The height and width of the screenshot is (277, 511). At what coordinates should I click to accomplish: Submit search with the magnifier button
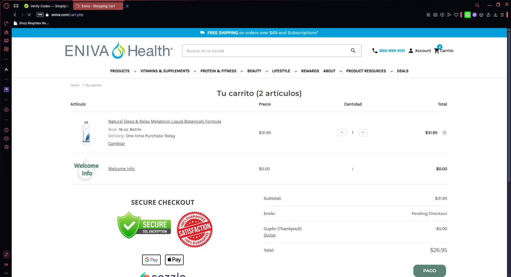(x=353, y=50)
